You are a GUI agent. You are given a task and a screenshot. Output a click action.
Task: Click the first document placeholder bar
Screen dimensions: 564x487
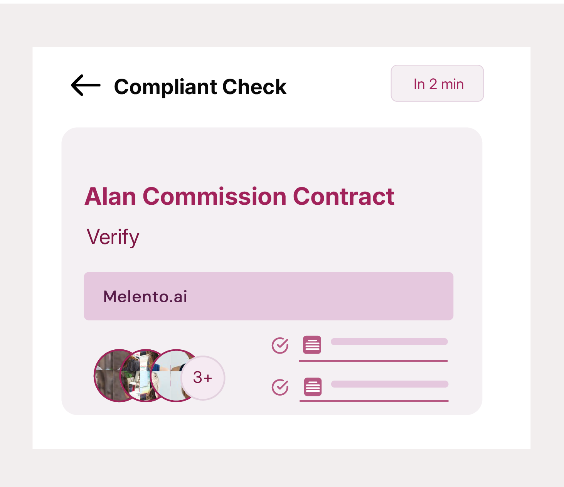[389, 342]
